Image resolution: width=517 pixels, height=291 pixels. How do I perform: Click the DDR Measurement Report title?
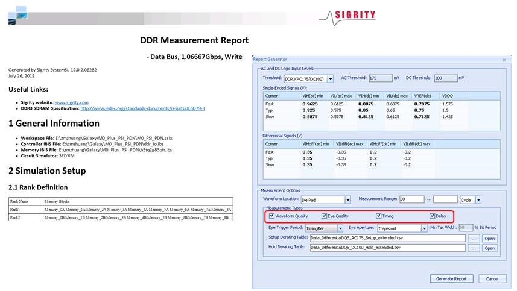click(194, 40)
